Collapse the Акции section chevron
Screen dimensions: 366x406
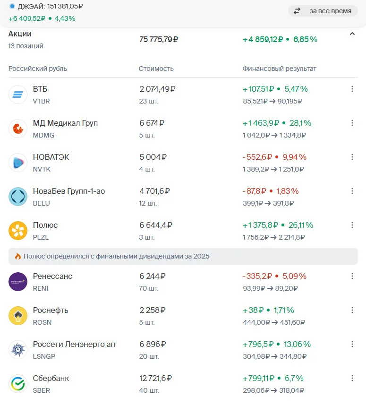[352, 34]
